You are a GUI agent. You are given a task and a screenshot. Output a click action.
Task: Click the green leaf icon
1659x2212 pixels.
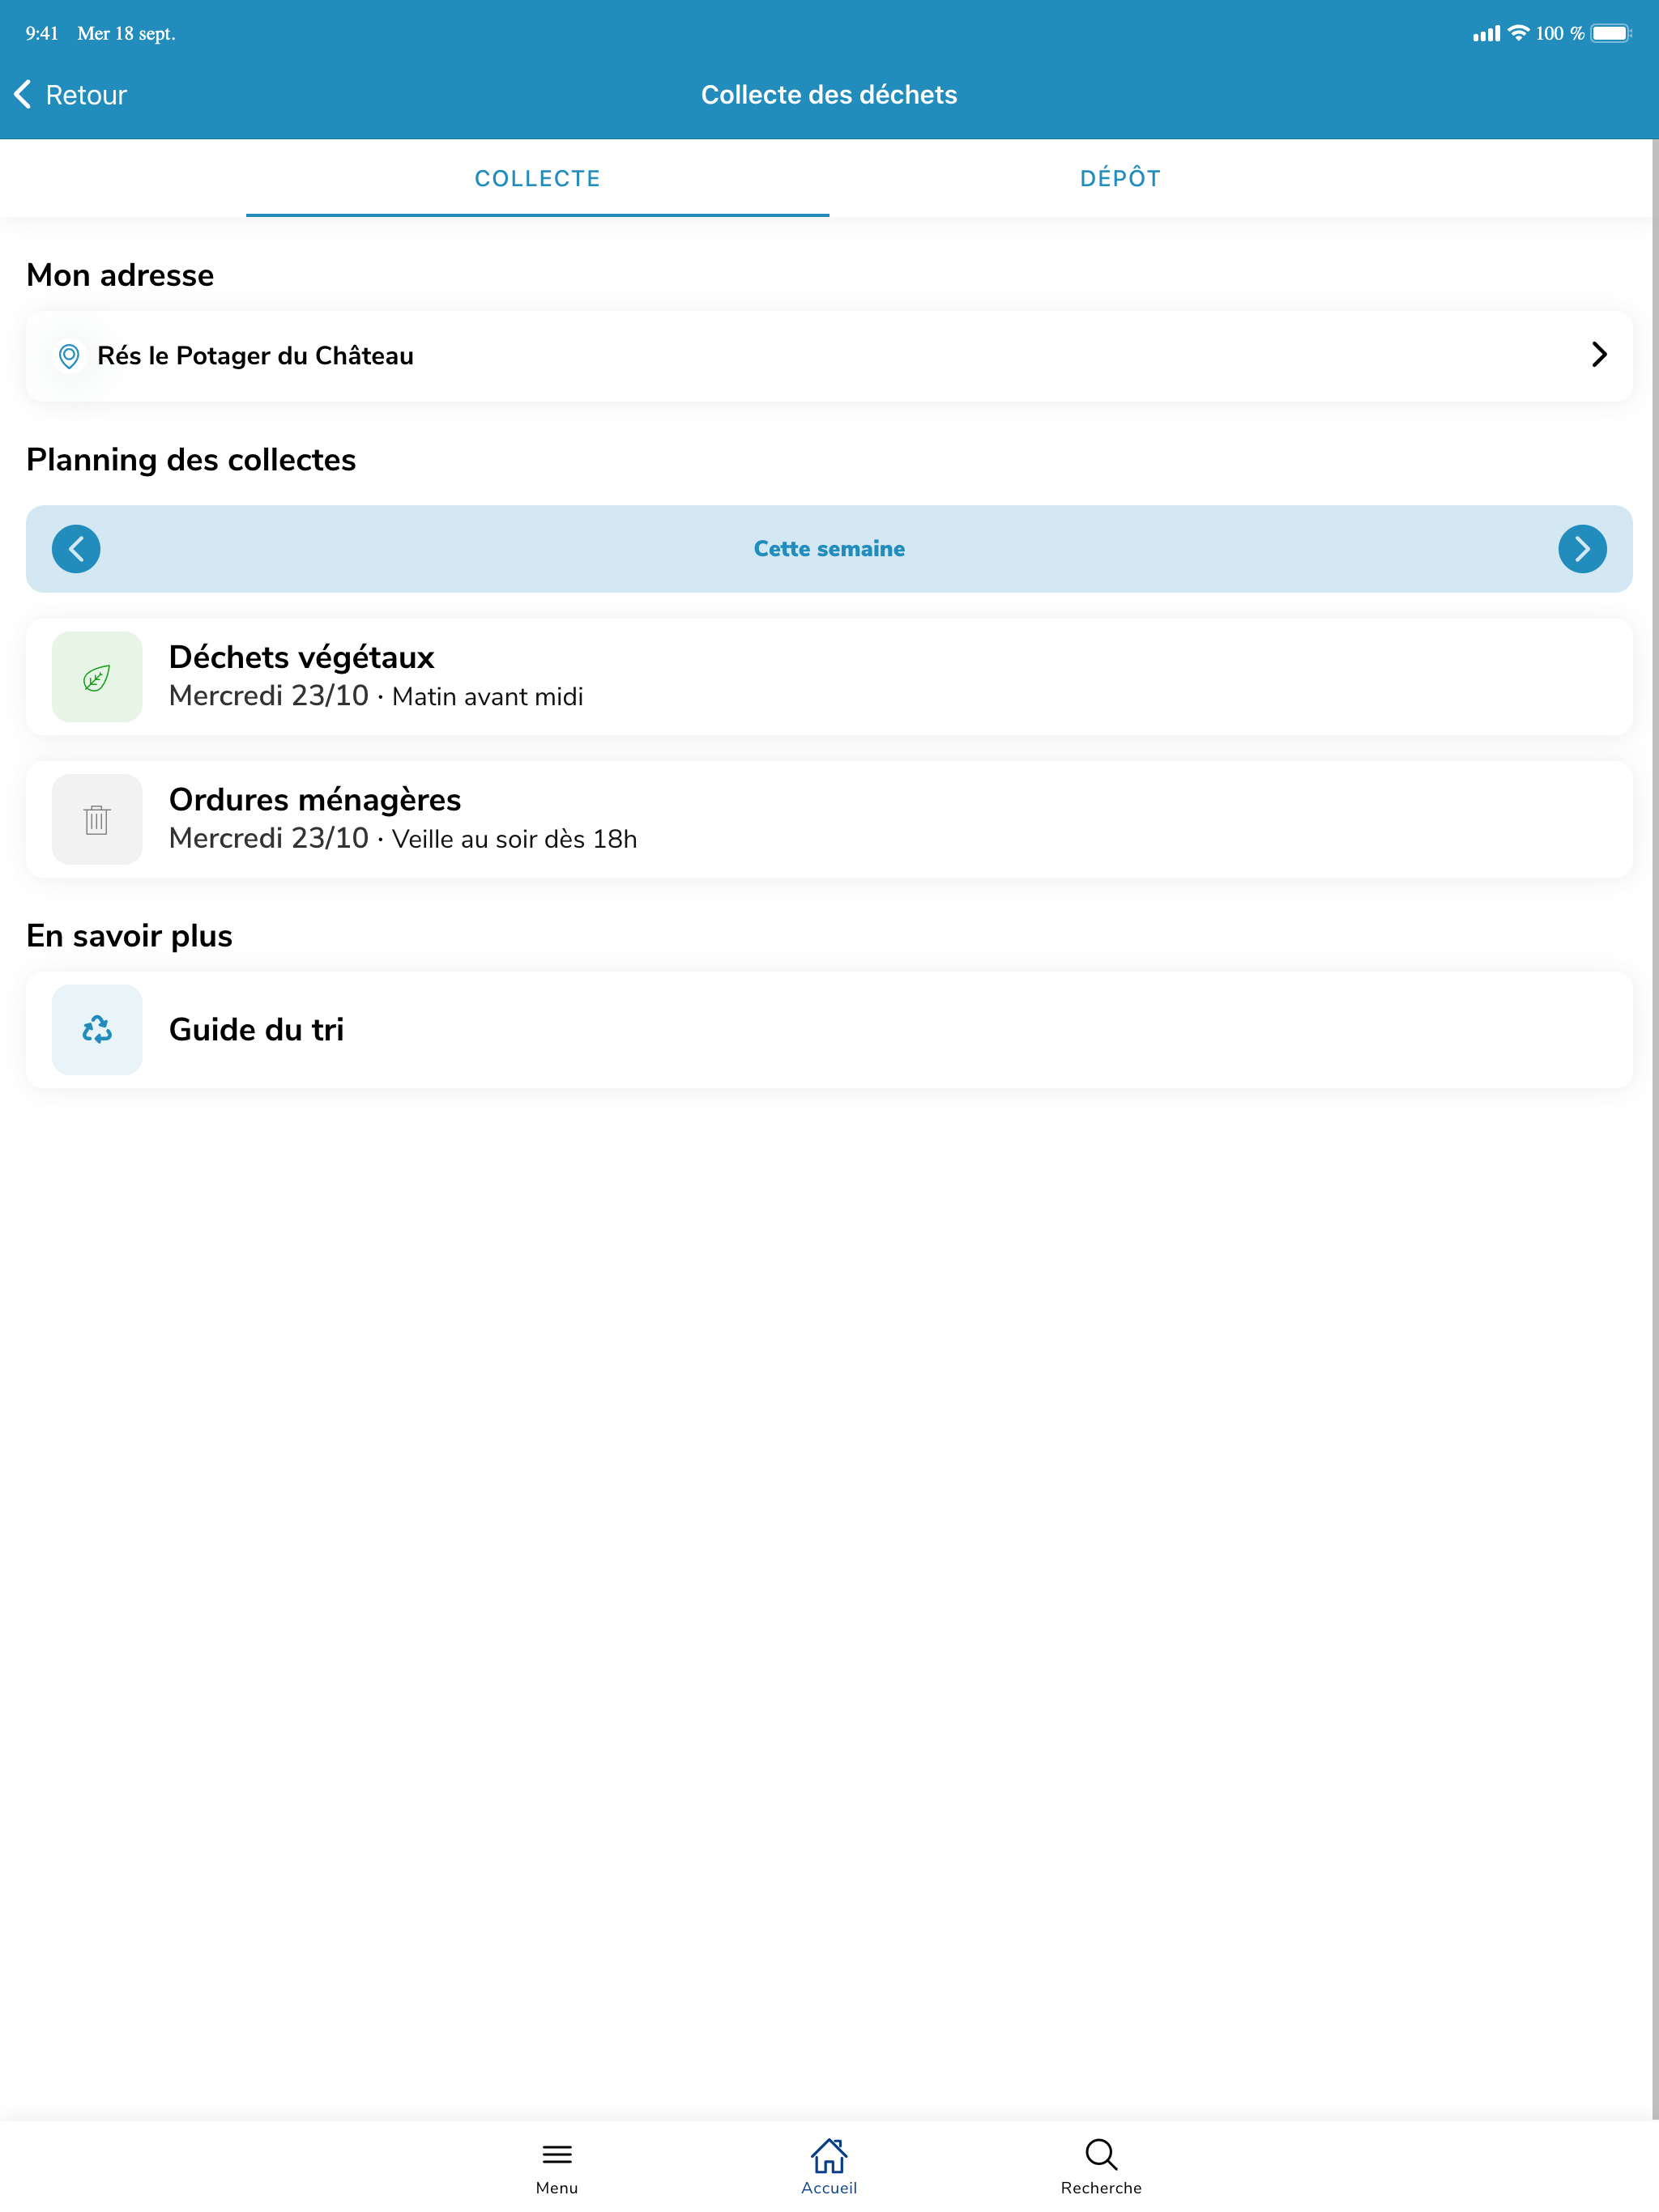97,677
